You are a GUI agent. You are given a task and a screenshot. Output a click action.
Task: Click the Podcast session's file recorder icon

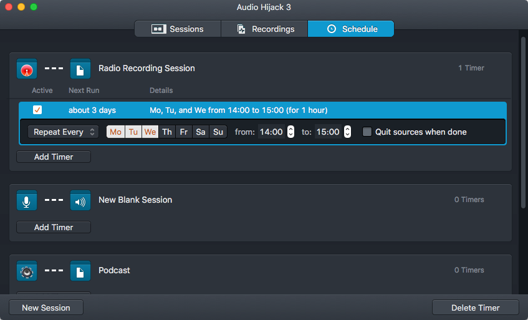80,271
